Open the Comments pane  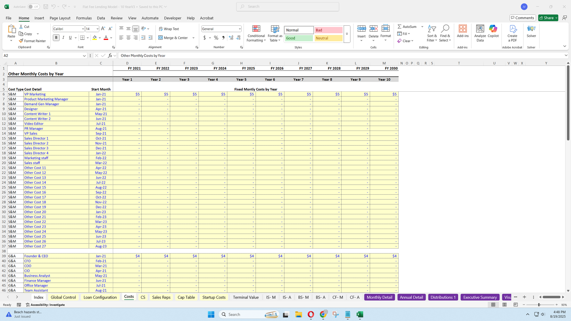[522, 18]
